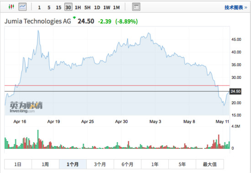Switch to the 5年 range

pos(182,164)
